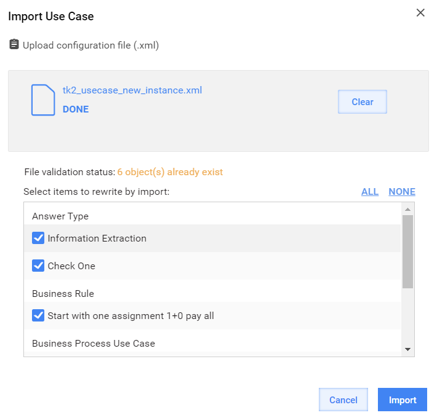Click the Business Rule group header
The image size is (437, 418).
point(63,294)
